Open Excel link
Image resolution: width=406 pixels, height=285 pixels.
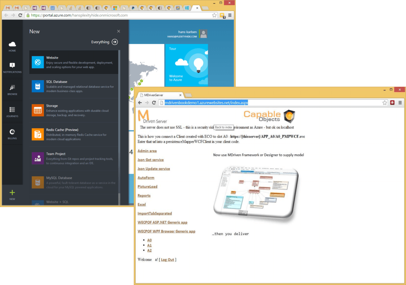pyautogui.click(x=142, y=205)
